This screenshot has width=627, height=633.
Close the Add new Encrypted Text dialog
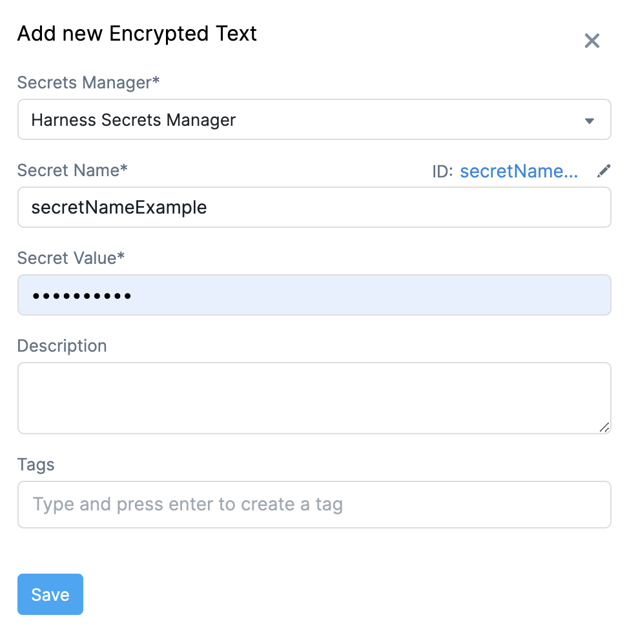tap(592, 41)
